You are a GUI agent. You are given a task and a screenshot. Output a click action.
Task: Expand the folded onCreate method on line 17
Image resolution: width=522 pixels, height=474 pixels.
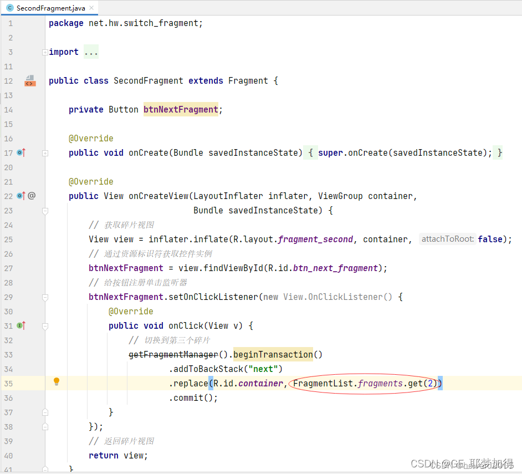point(45,153)
